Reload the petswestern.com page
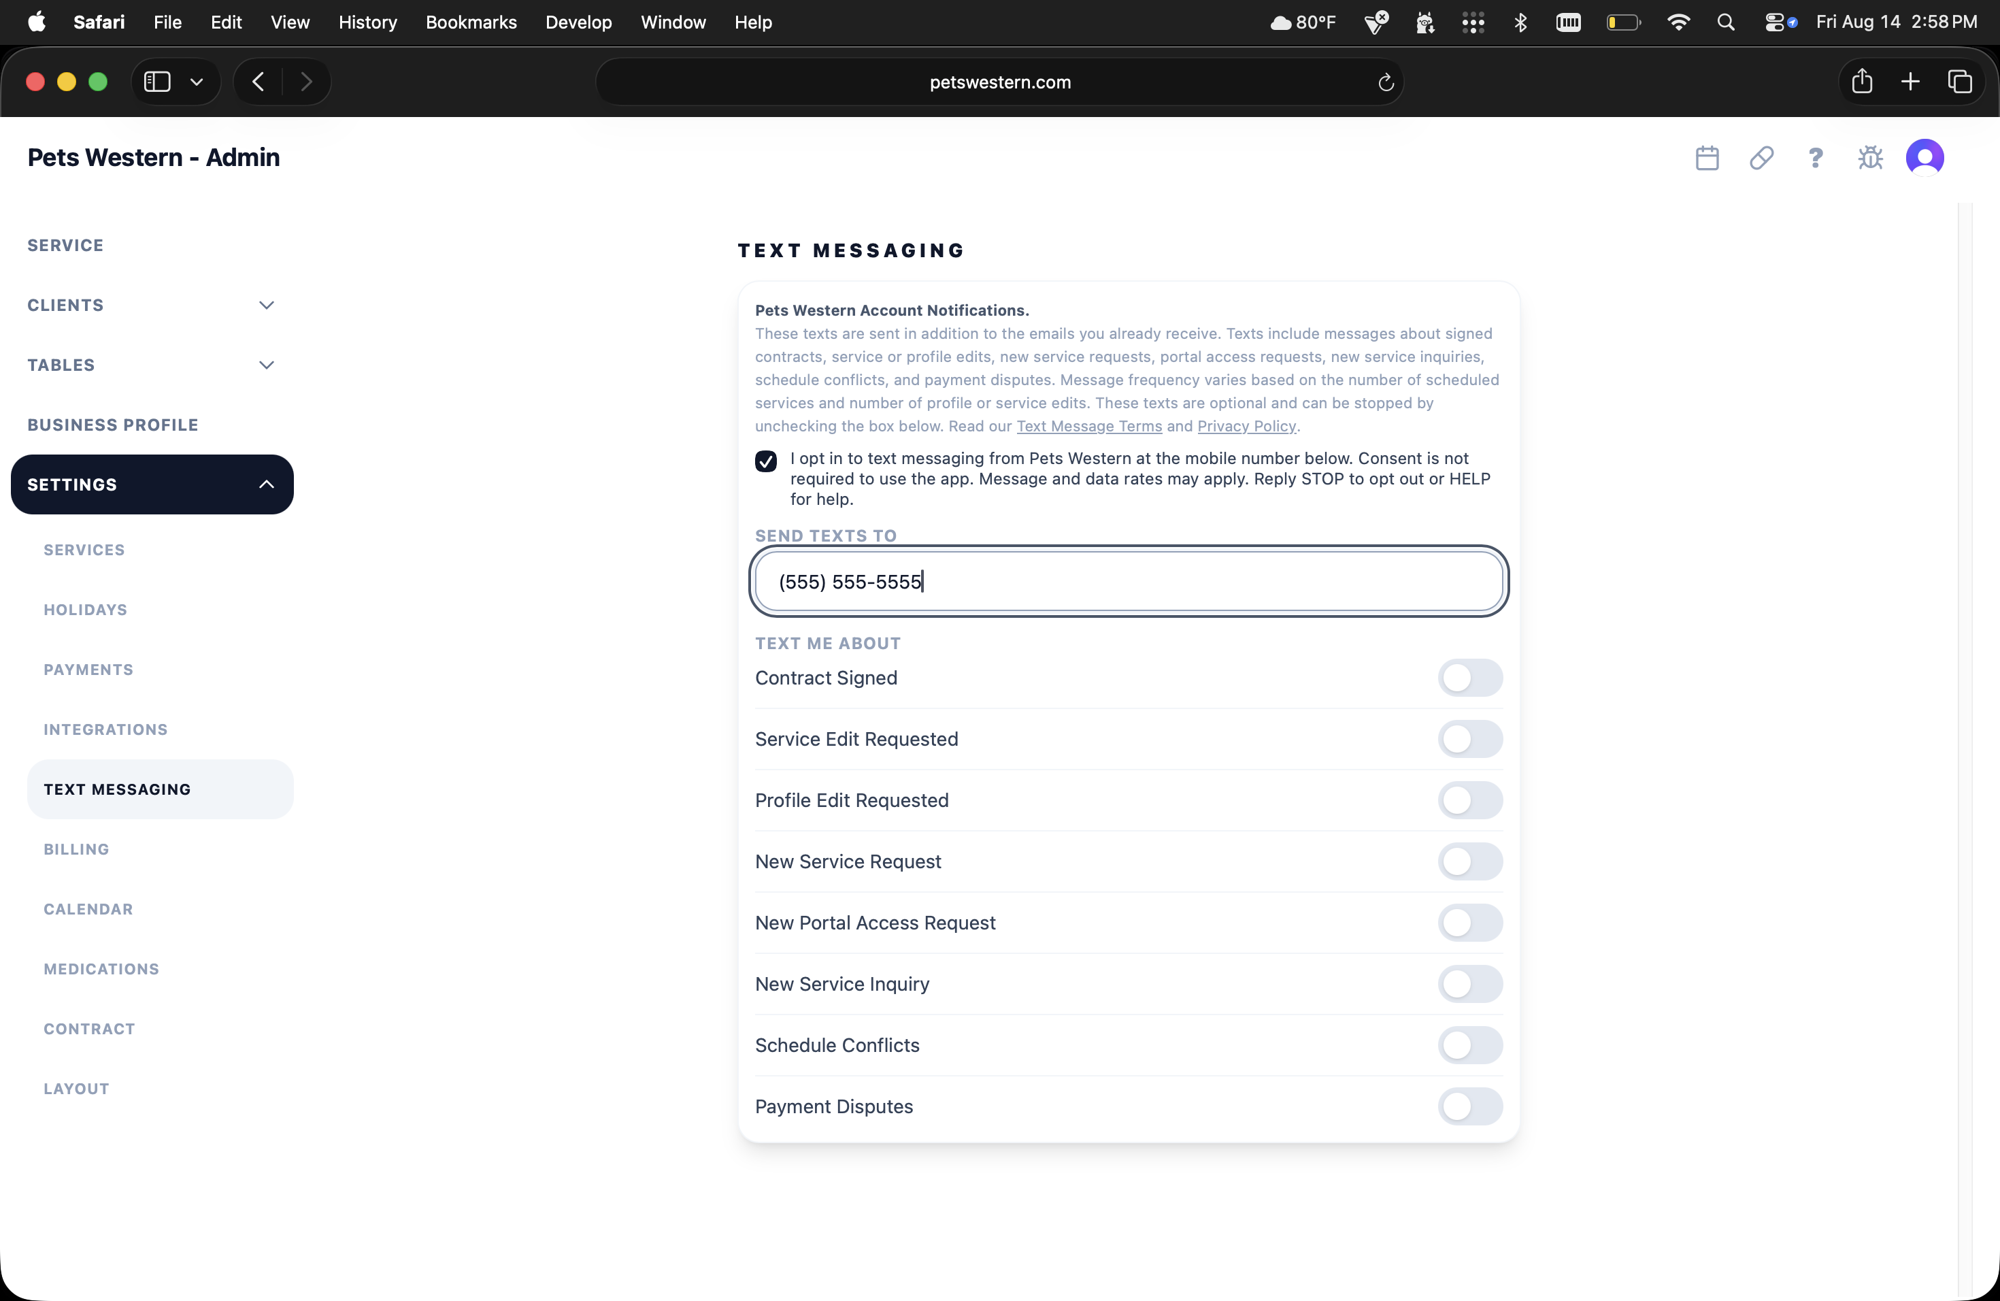The image size is (2000, 1301). (1386, 82)
